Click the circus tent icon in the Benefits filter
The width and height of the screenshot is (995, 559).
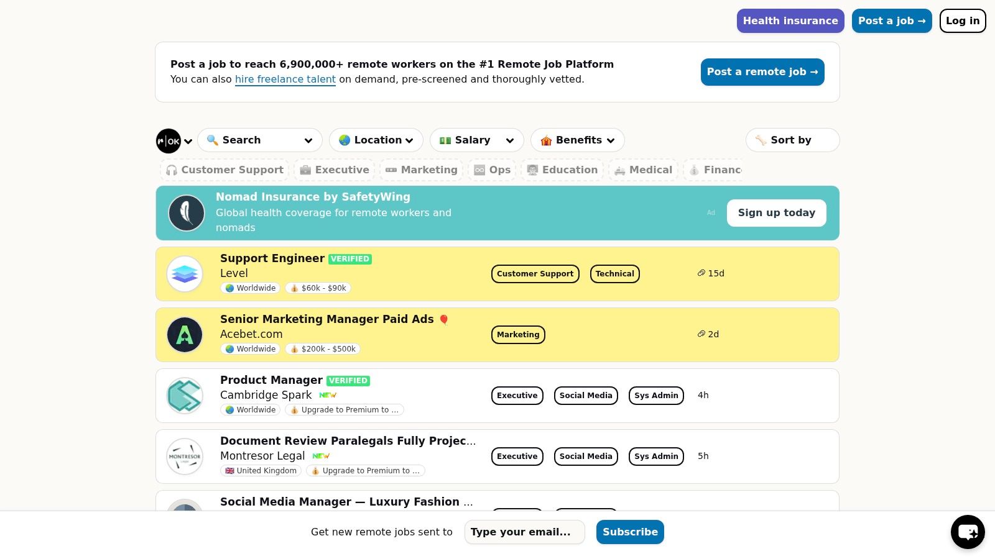click(546, 140)
